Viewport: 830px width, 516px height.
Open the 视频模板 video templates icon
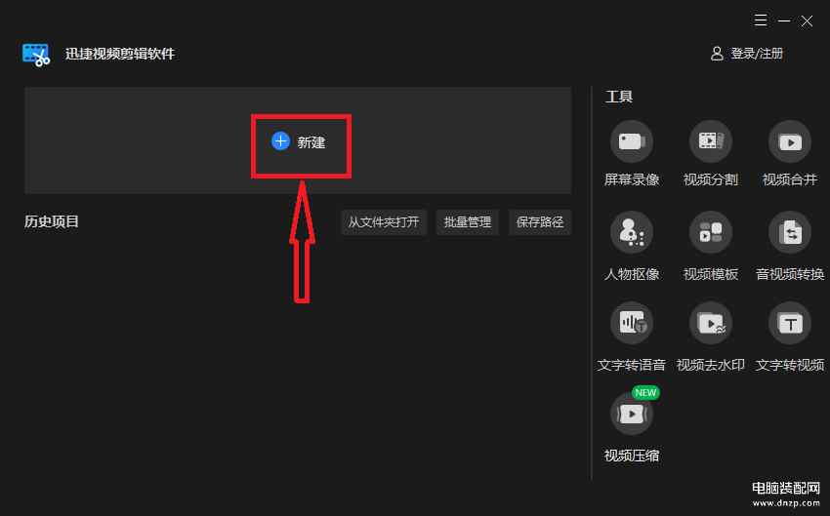[x=710, y=232]
